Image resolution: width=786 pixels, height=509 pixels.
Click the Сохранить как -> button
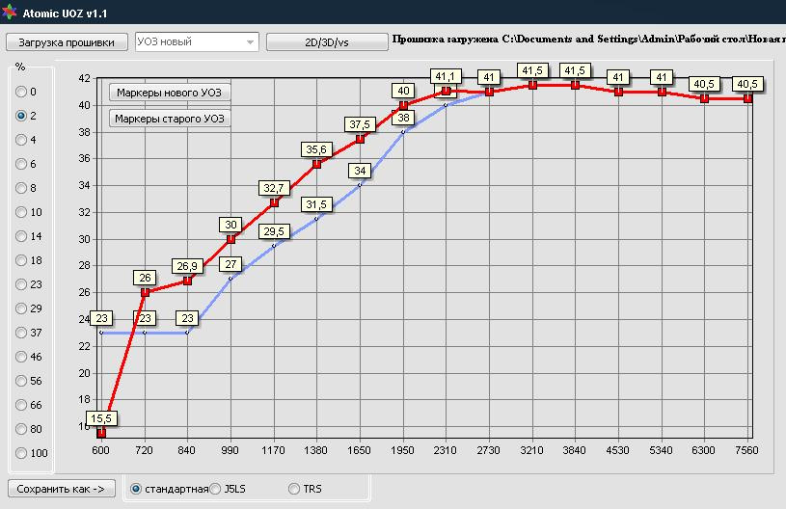click(x=61, y=489)
